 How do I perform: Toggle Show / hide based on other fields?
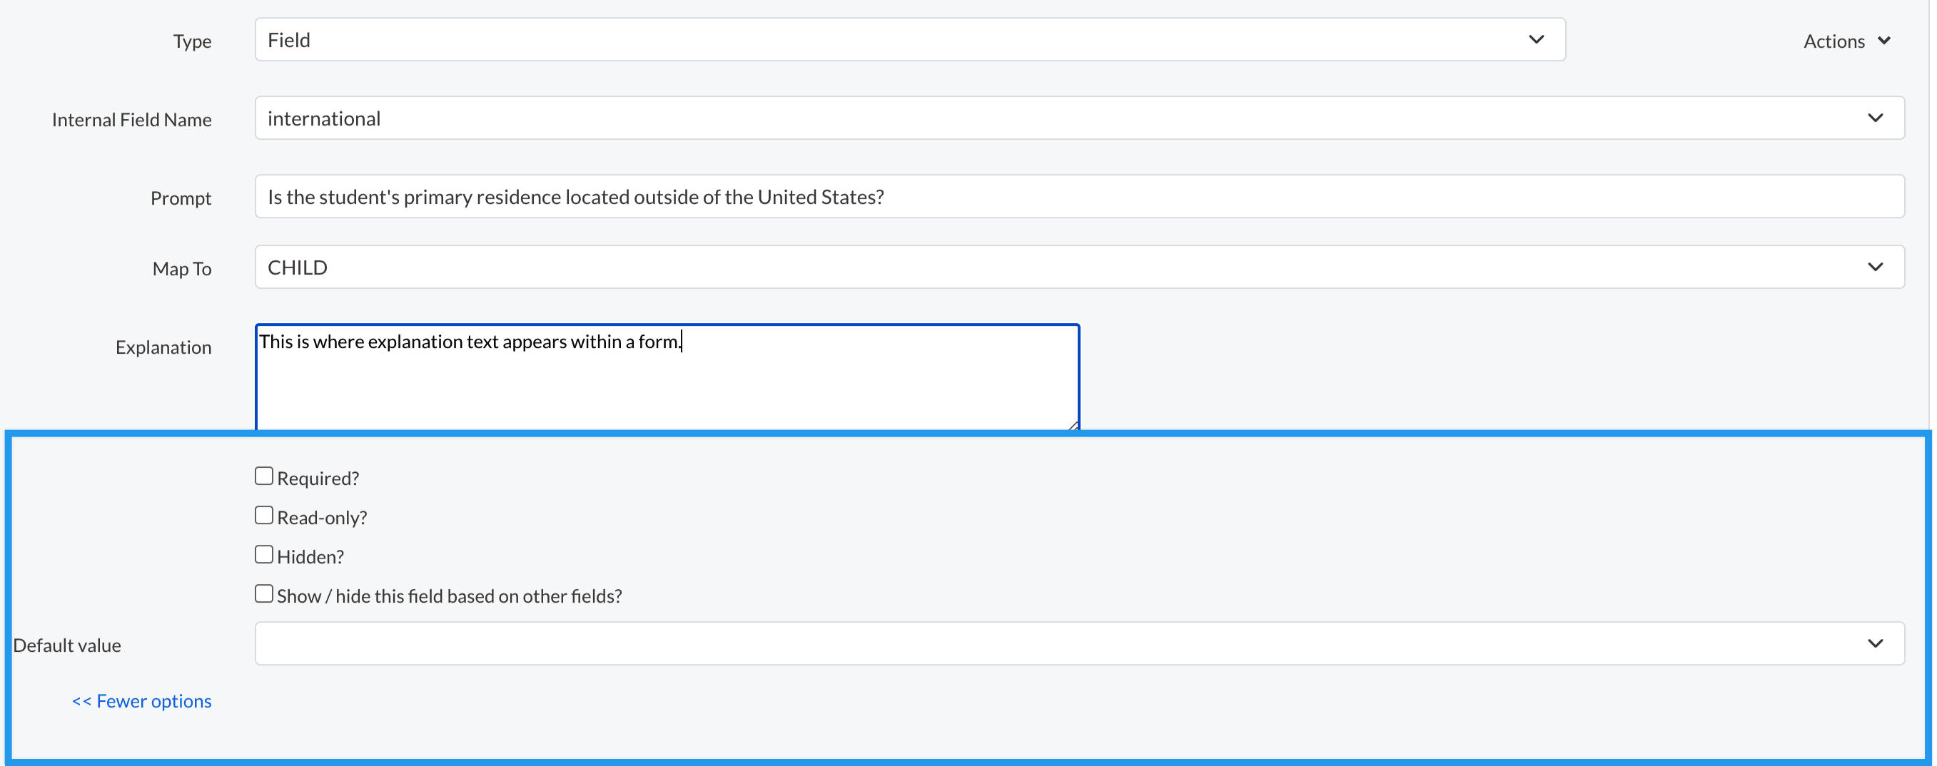point(264,594)
